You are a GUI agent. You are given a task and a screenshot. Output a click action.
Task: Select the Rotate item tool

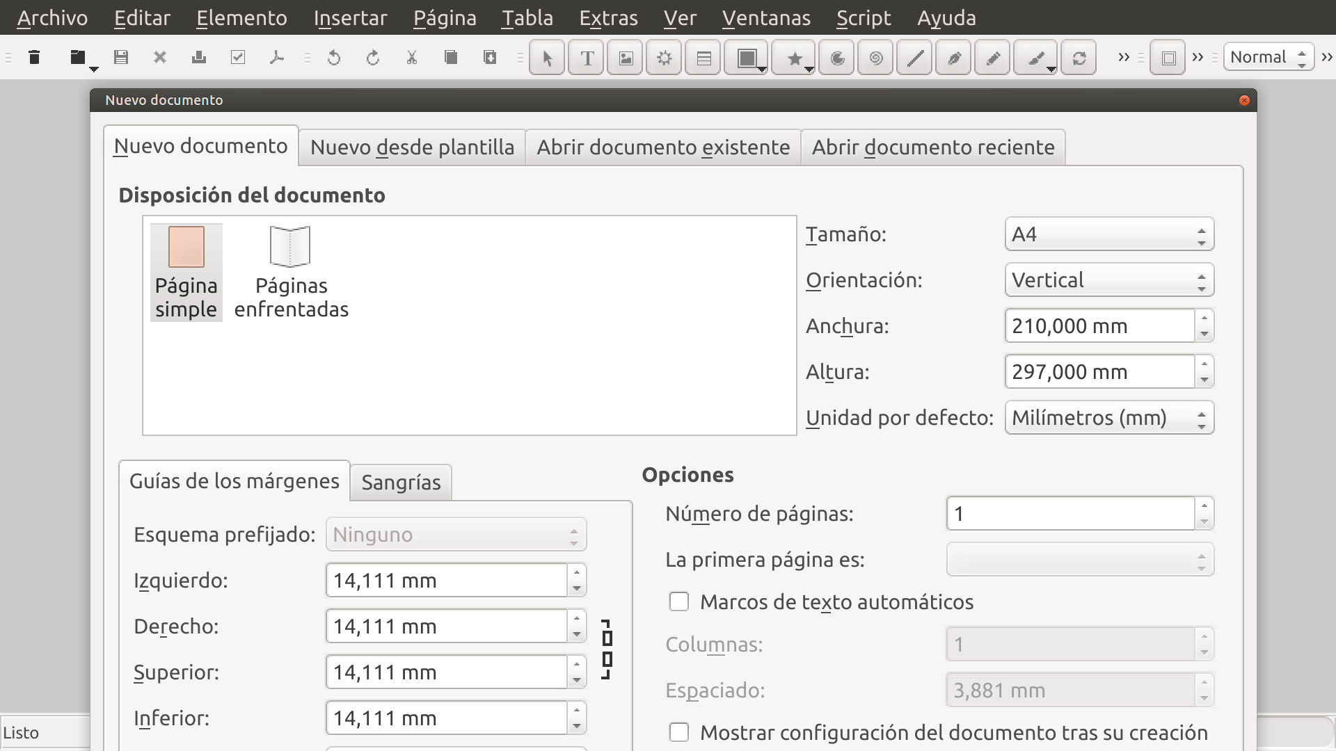pyautogui.click(x=1079, y=58)
